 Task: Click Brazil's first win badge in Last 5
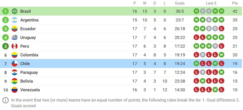click(196, 11)
